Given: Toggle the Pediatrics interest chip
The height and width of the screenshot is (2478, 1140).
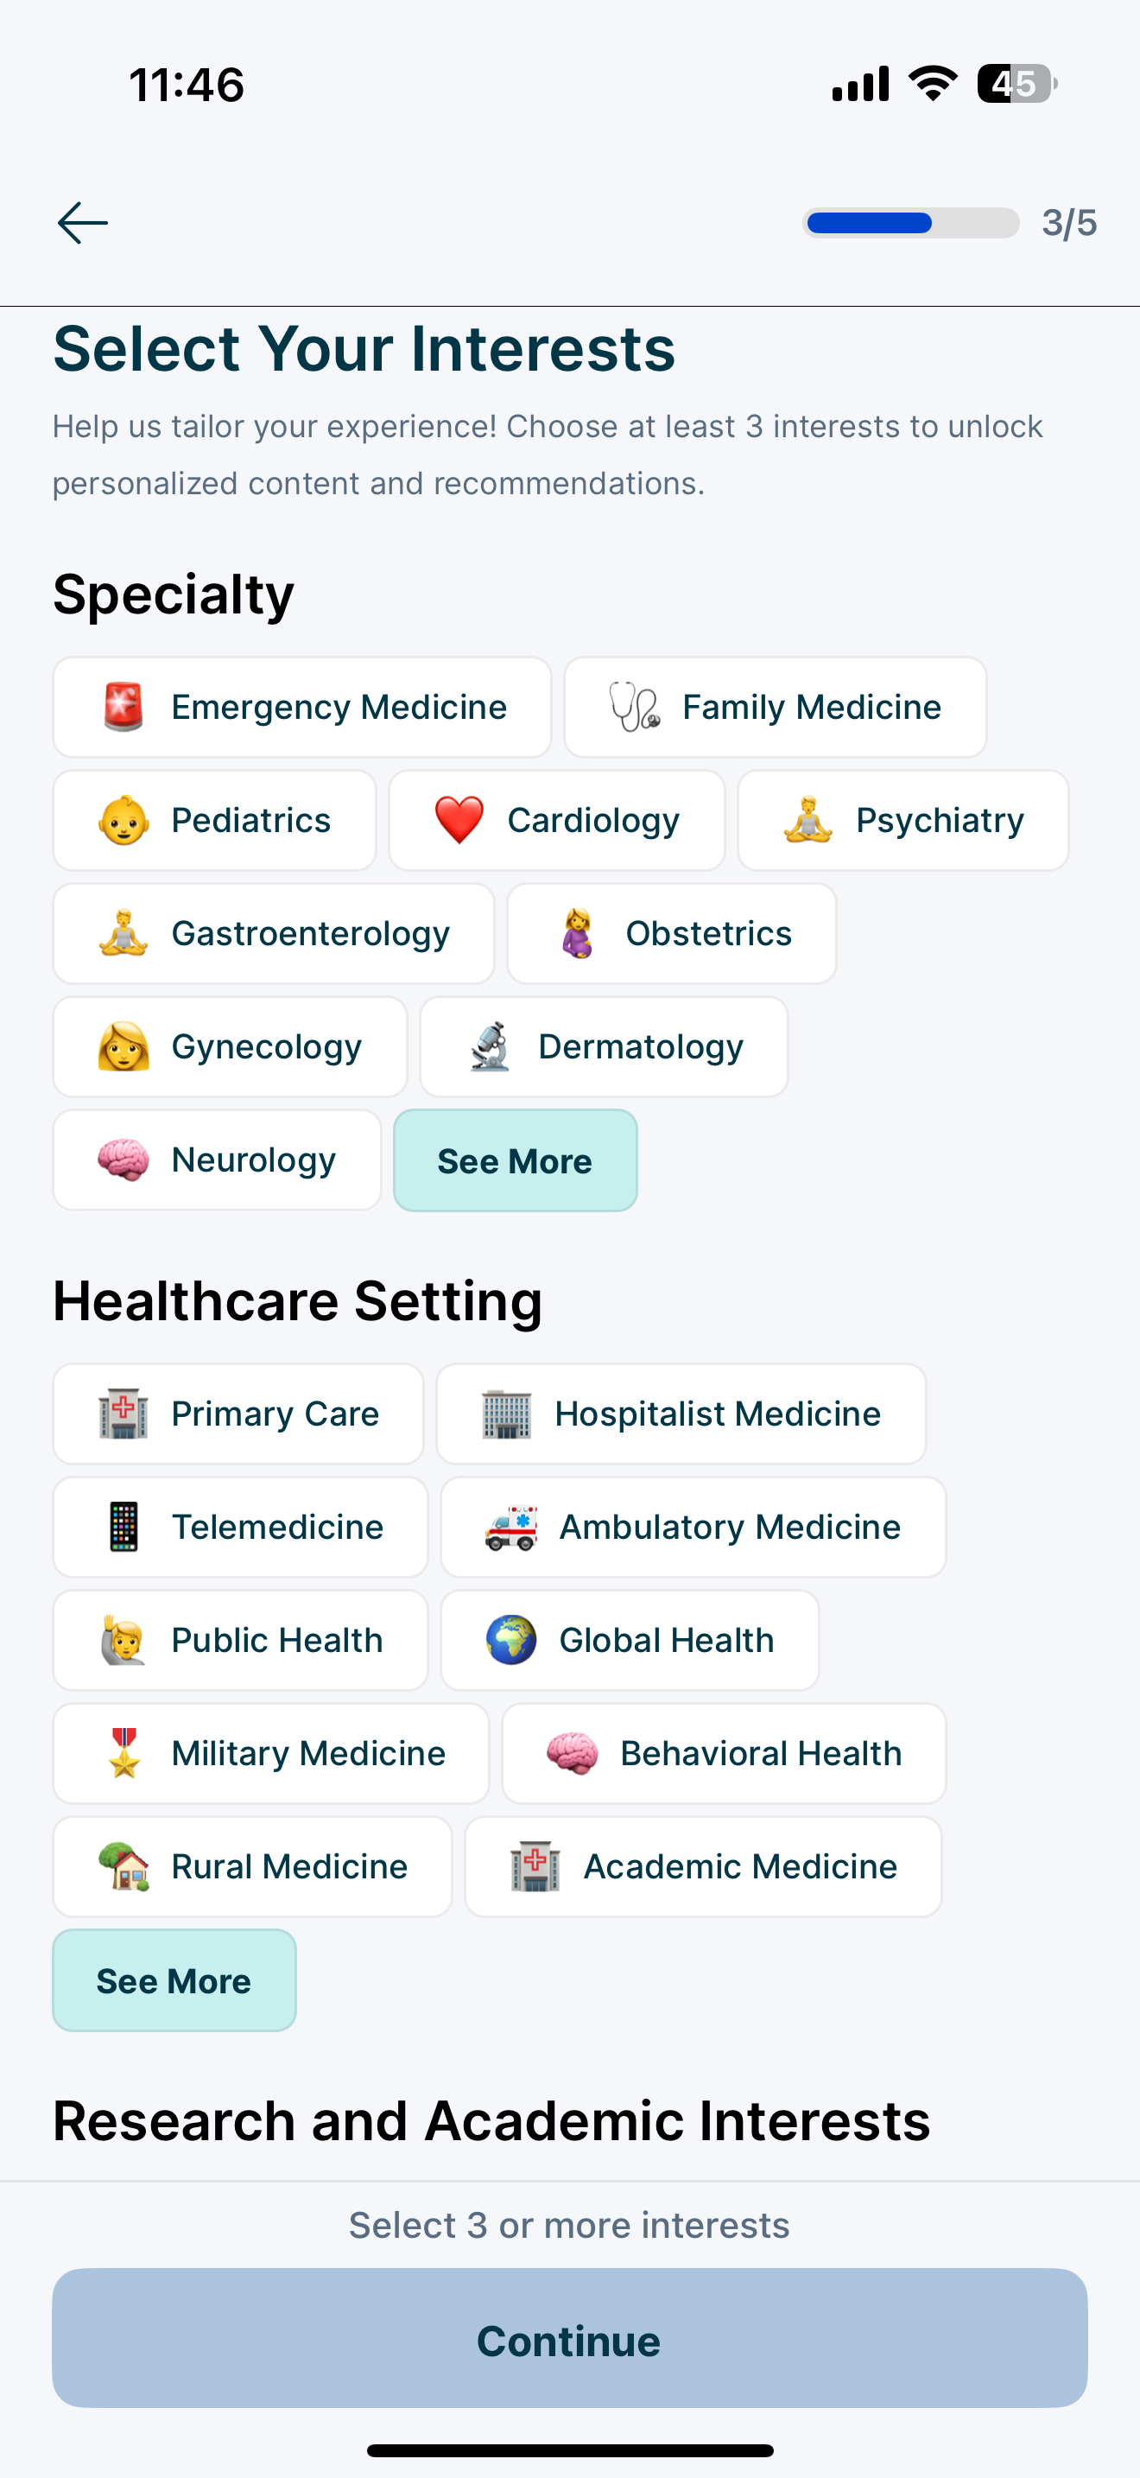Looking at the screenshot, I should pos(214,821).
